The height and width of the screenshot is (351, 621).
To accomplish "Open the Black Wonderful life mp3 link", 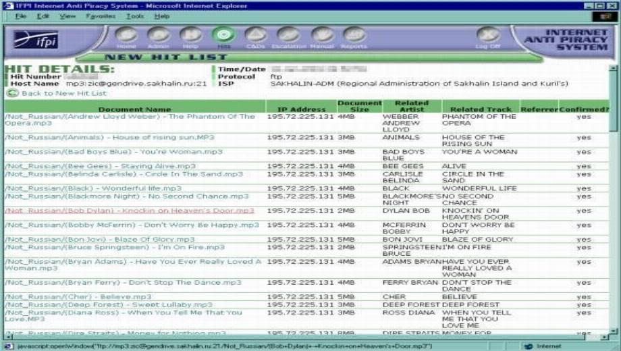I will click(x=93, y=188).
